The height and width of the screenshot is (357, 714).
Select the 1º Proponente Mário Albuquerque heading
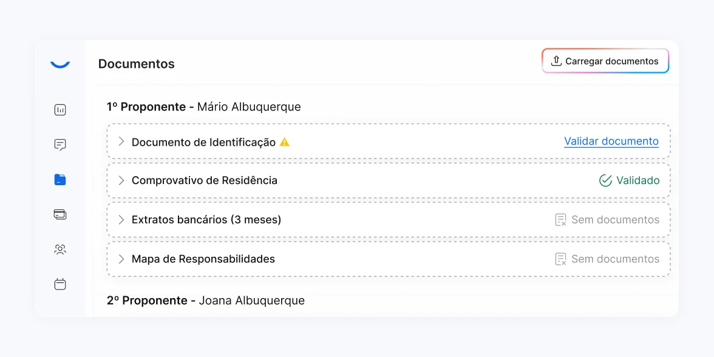[204, 107]
